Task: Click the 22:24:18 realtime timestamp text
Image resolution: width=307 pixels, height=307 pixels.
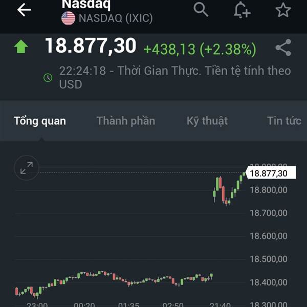Action: (x=82, y=71)
